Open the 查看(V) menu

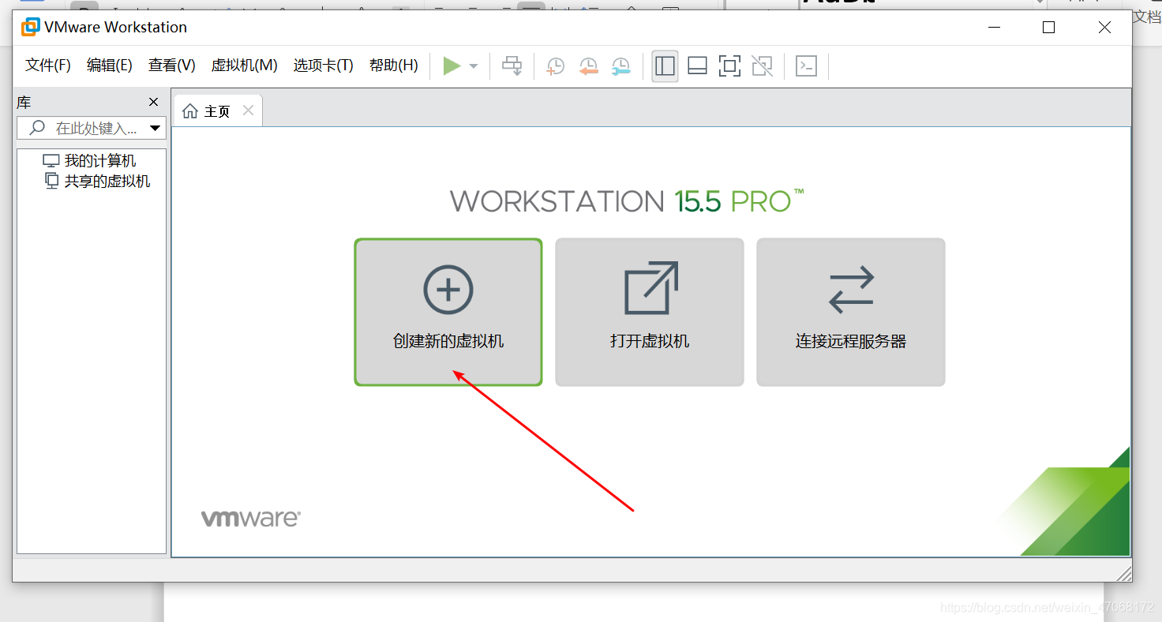172,66
